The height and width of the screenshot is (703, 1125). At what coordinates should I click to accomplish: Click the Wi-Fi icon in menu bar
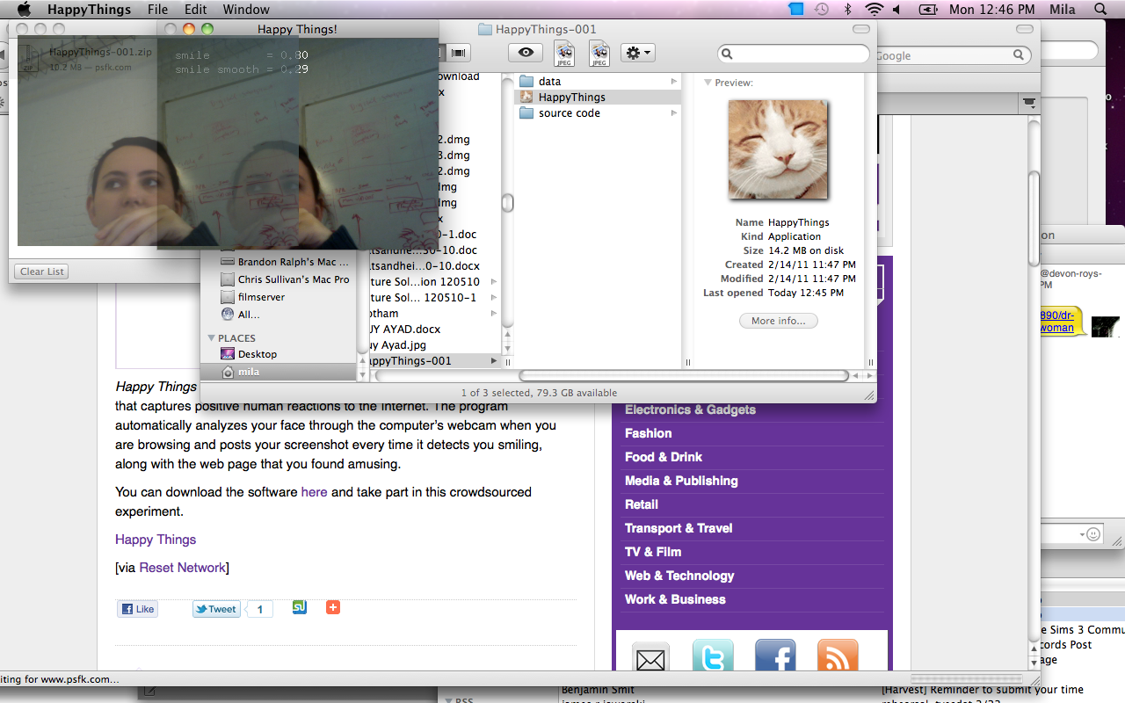coord(873,10)
